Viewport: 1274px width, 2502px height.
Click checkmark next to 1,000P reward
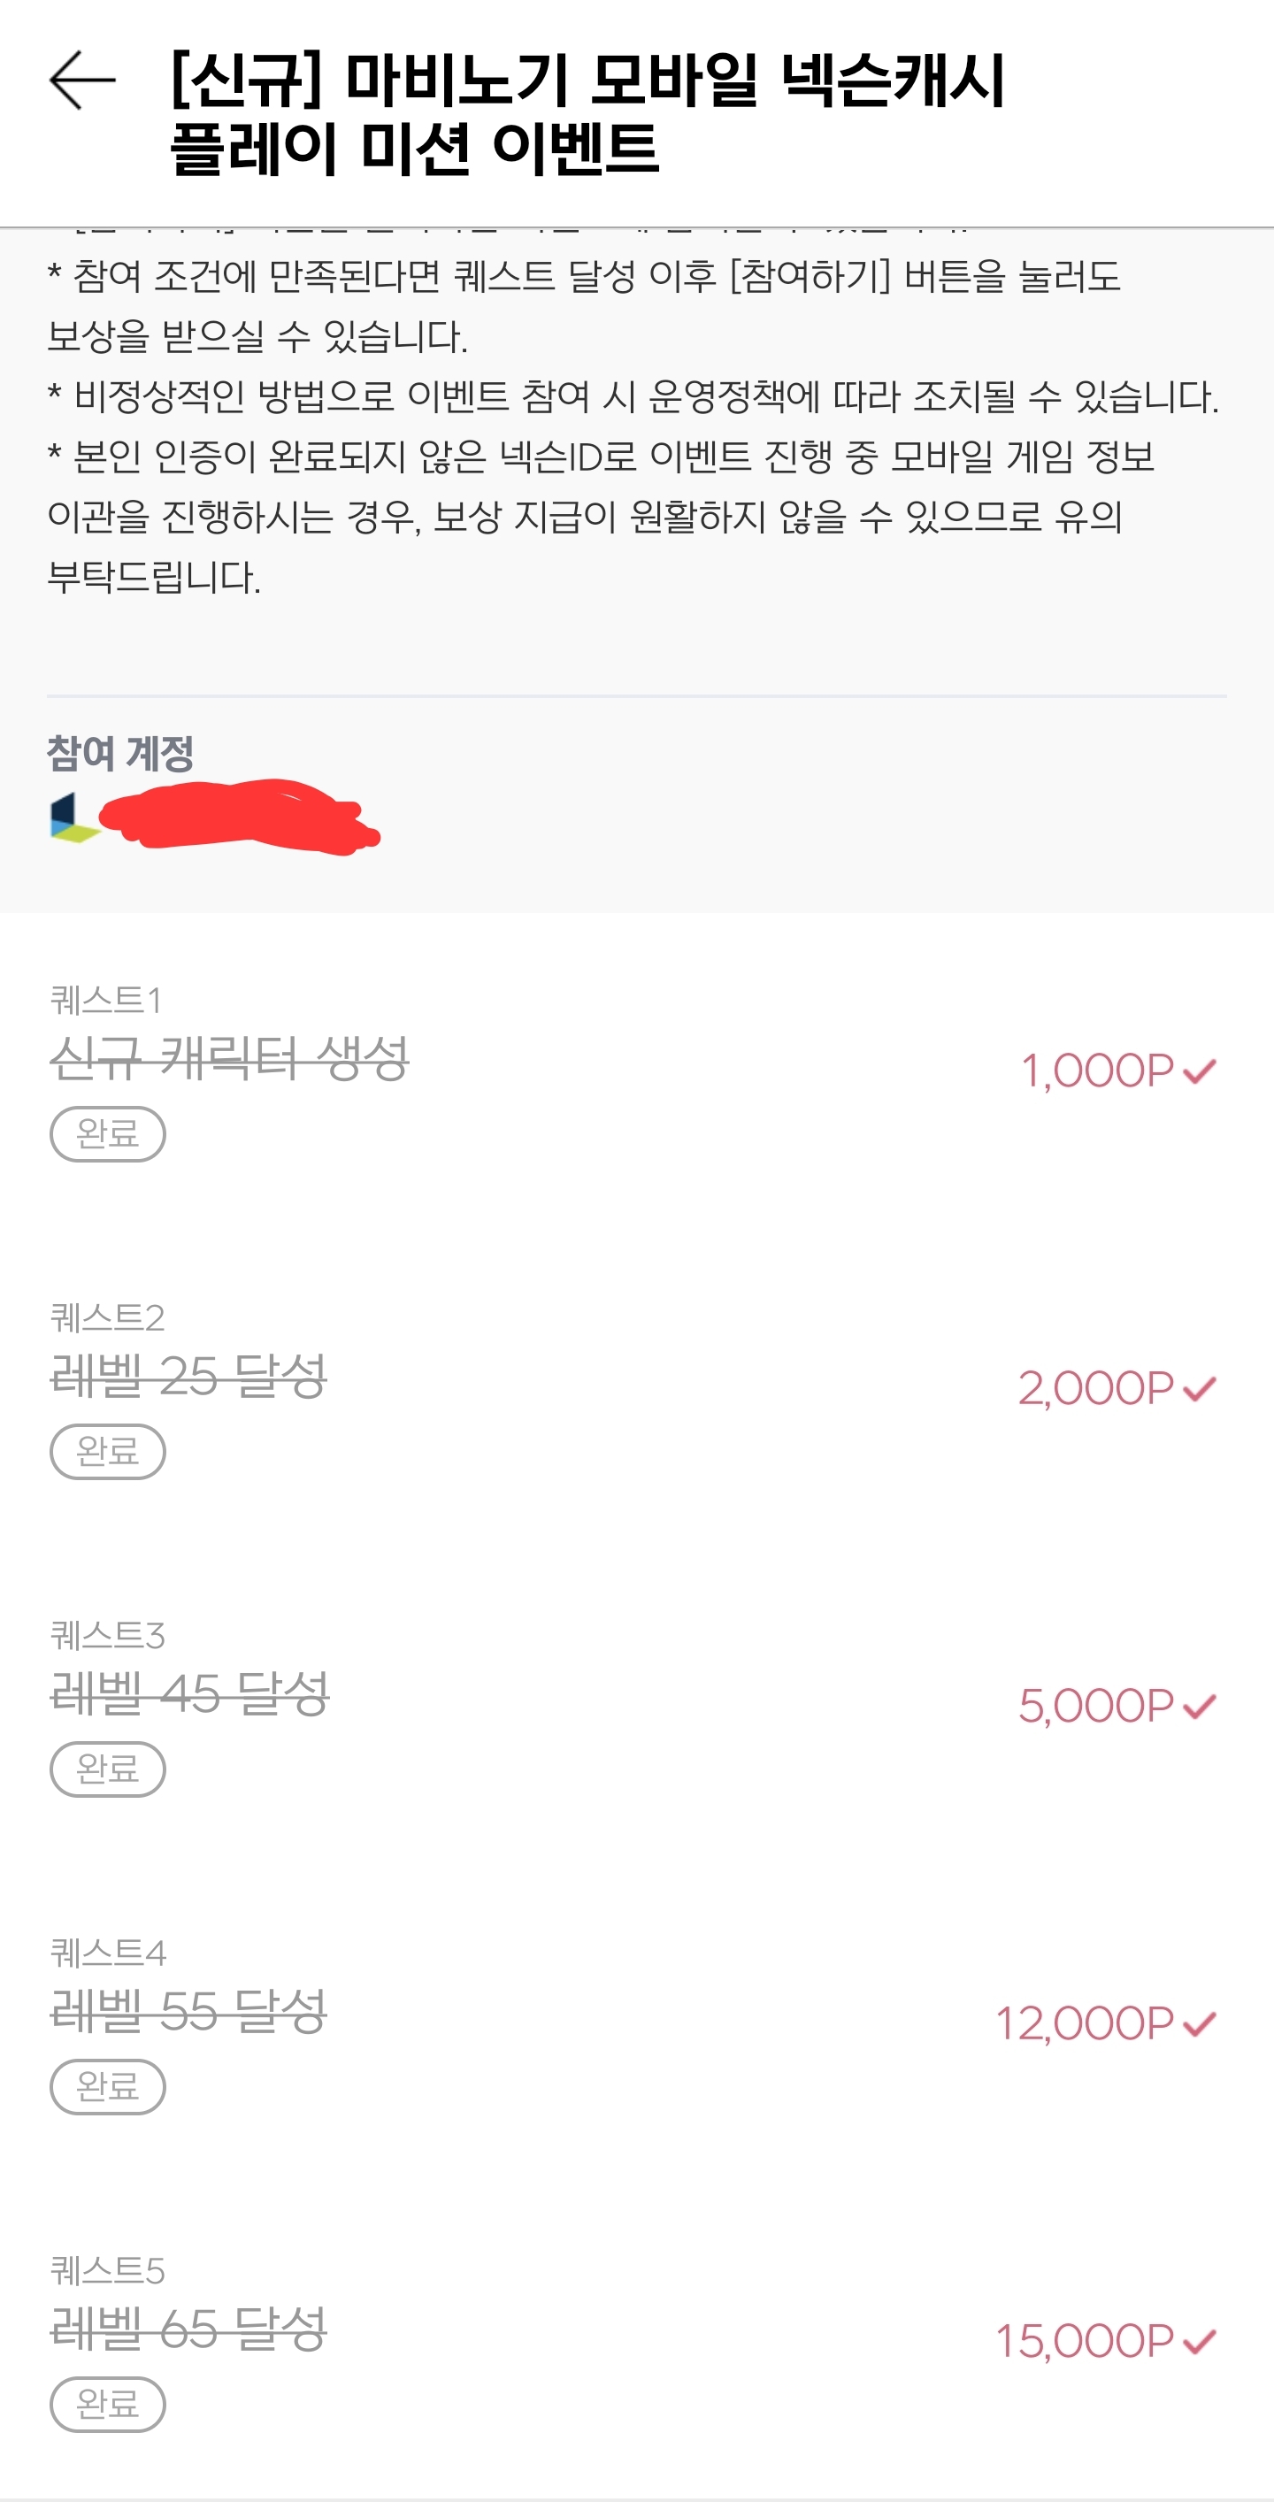1201,1071
